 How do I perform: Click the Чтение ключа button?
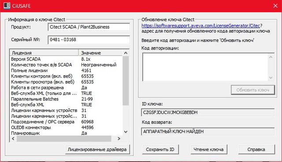[x=208, y=149]
